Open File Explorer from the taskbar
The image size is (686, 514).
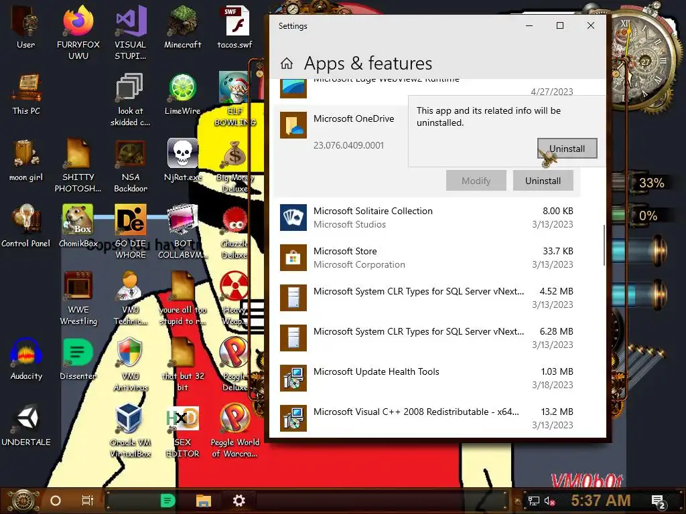click(x=204, y=501)
